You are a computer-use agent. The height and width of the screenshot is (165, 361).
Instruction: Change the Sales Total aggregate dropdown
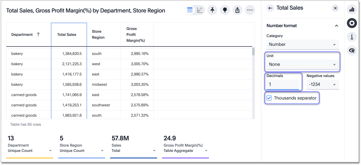click(154, 151)
